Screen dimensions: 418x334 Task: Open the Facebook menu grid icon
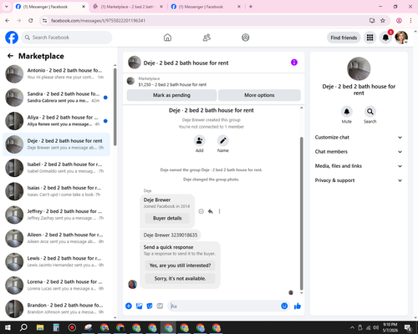pyautogui.click(x=370, y=38)
